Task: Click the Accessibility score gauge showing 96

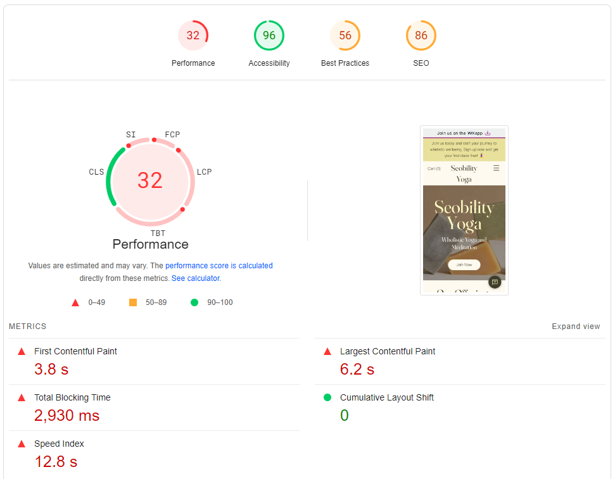Action: (269, 35)
